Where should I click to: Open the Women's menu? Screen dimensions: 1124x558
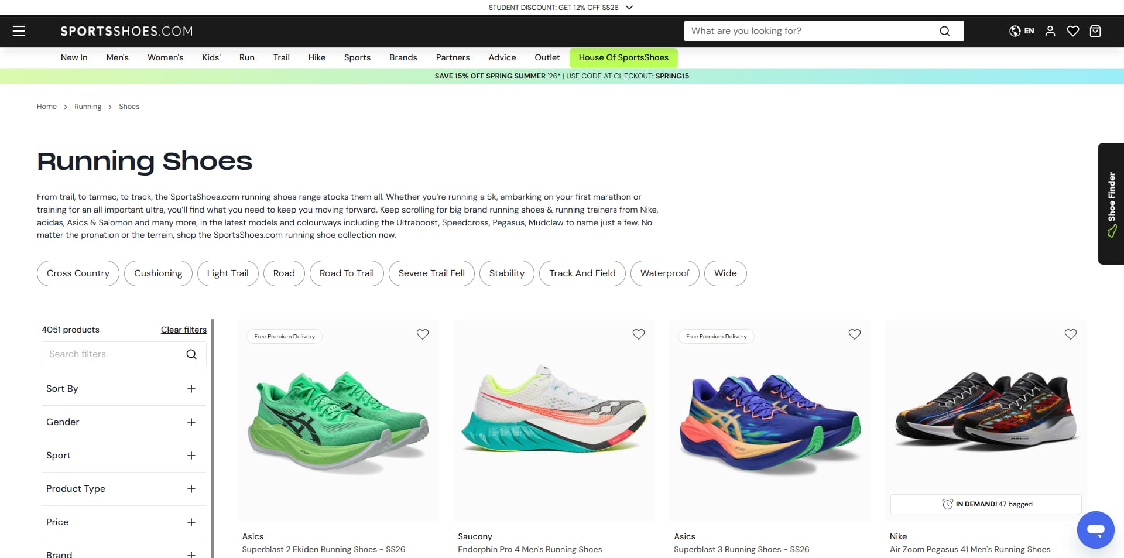pyautogui.click(x=165, y=57)
